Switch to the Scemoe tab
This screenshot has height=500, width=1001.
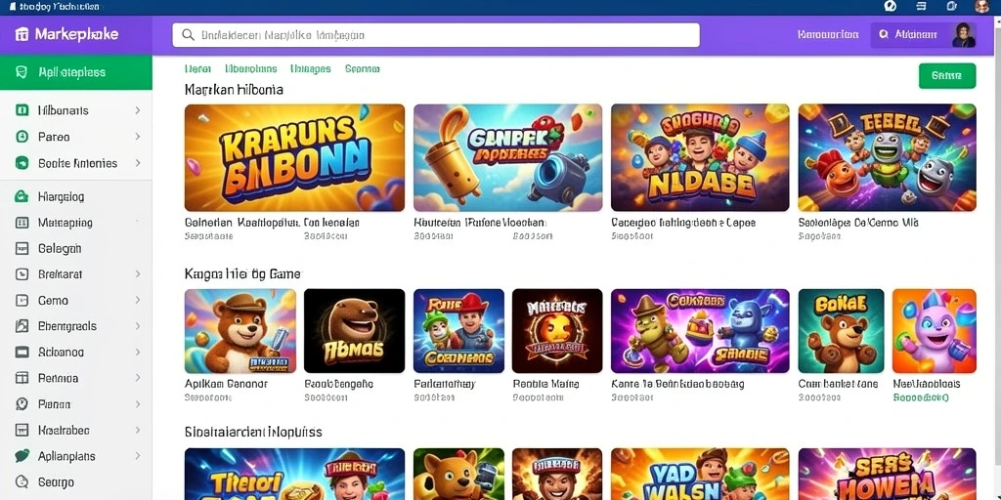click(362, 68)
